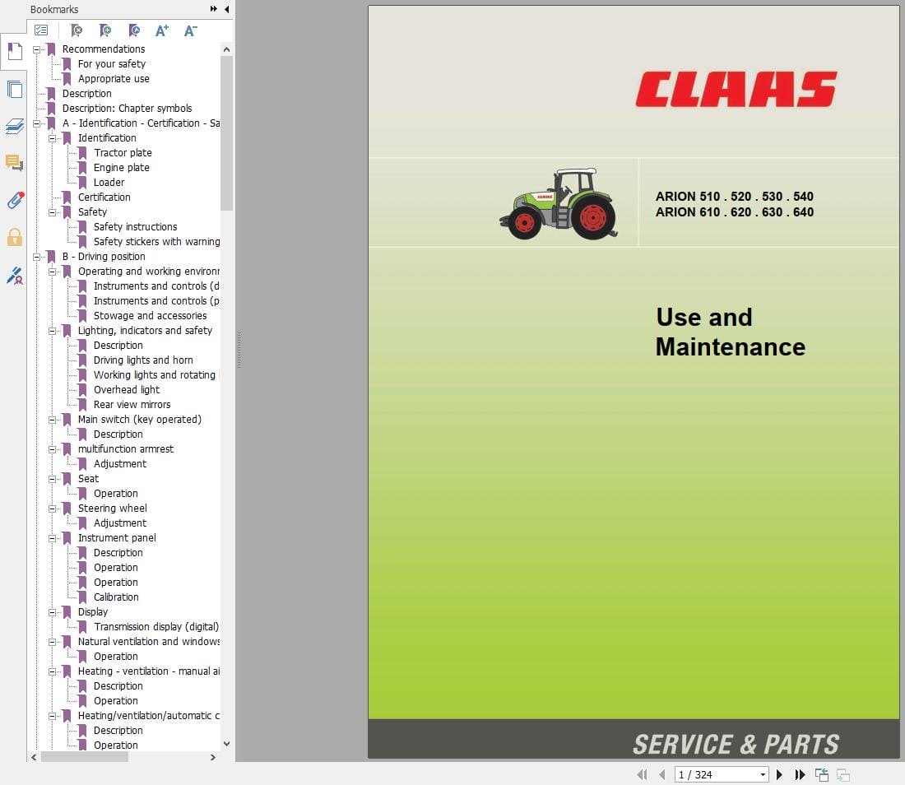
Task: Click the bookmarks horizontal scrollbar thumb
Action: point(85,757)
